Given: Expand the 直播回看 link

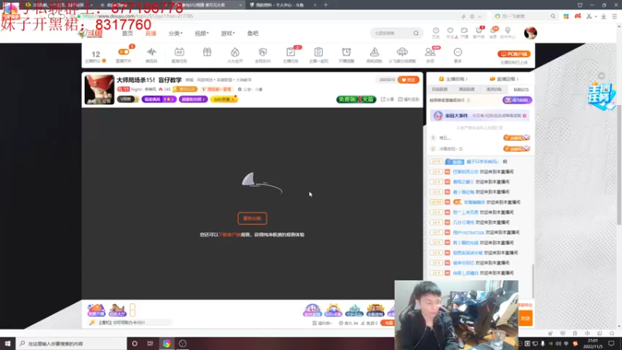Looking at the screenshot, I should [x=504, y=79].
